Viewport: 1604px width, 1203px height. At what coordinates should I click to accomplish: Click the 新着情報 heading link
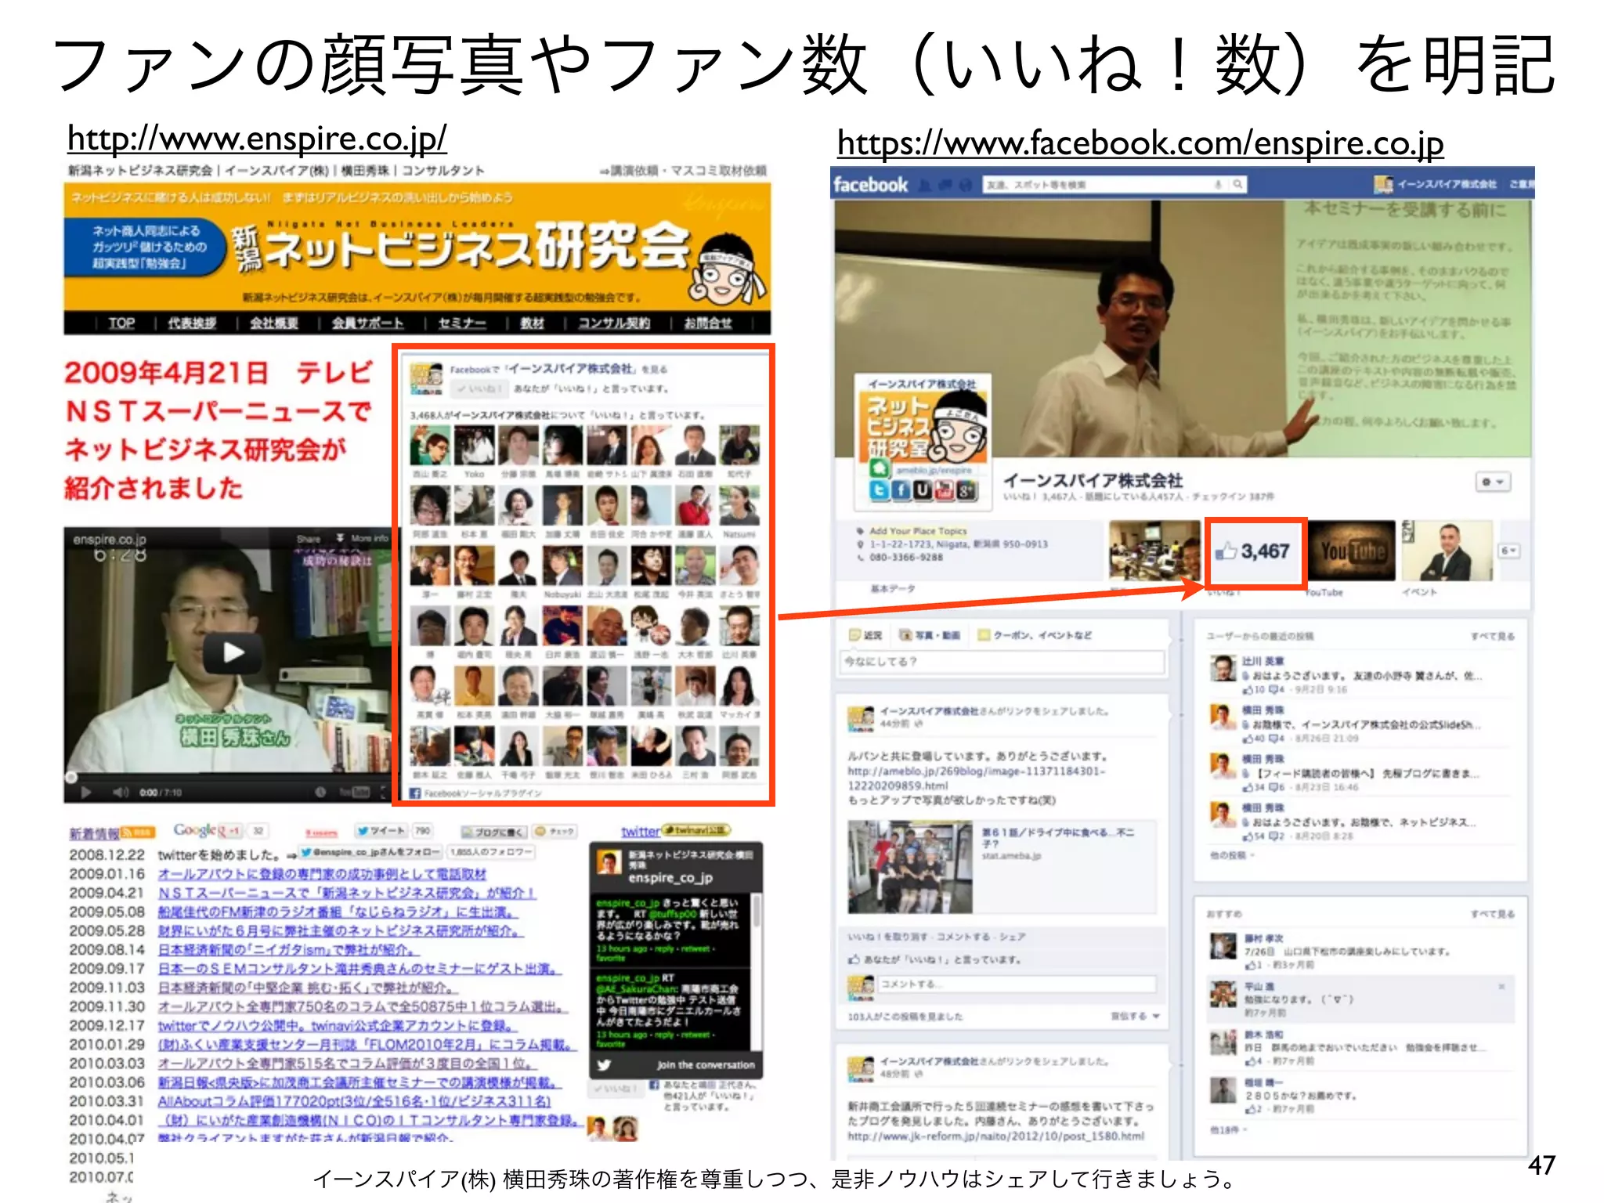pyautogui.click(x=94, y=833)
